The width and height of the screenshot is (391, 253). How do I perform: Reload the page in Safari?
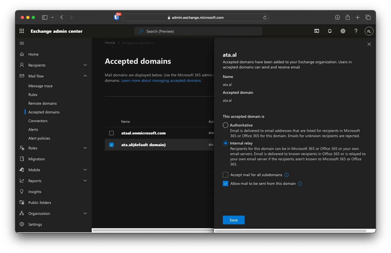click(x=265, y=17)
